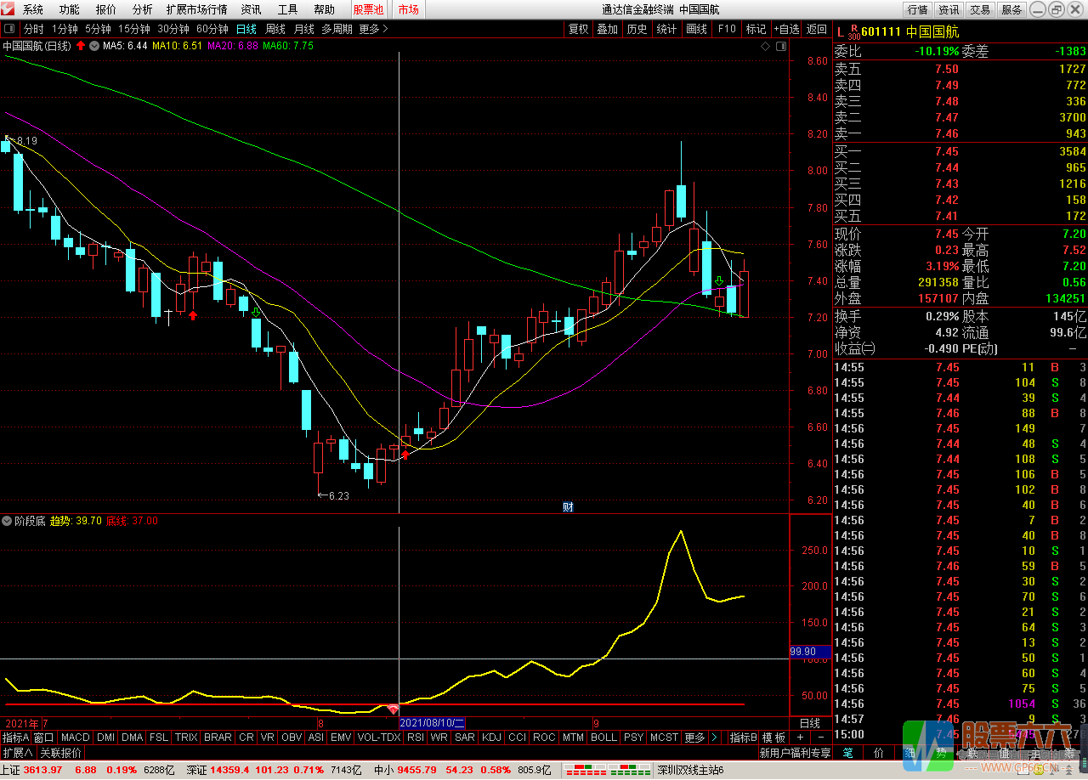This screenshot has height=780, width=1088.
Task: Click the diamond icon at chart top right
Action: pos(767,46)
